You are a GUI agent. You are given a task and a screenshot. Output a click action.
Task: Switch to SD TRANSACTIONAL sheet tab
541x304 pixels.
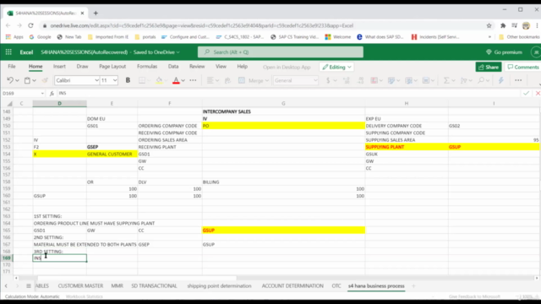point(154,285)
